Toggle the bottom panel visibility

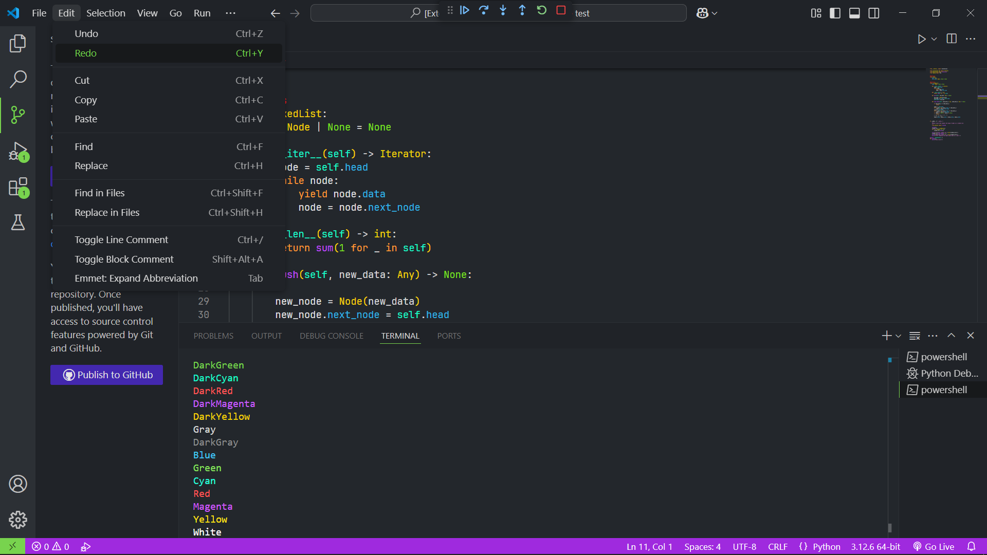click(x=854, y=13)
